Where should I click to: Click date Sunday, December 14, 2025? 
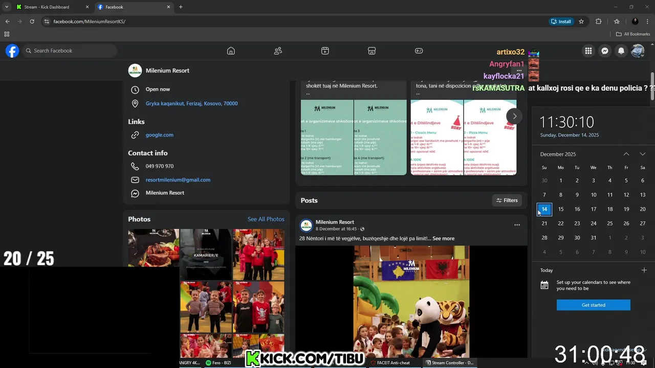(570, 135)
